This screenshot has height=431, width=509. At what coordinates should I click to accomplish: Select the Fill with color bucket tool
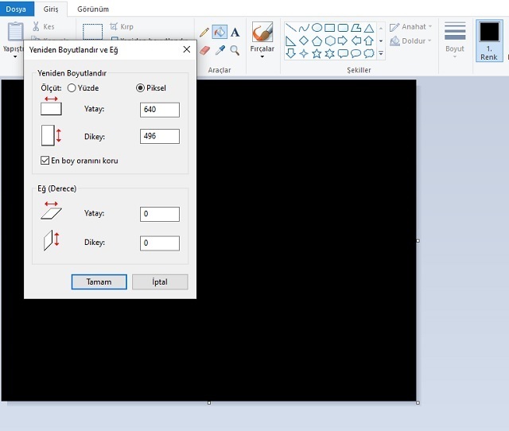(x=220, y=33)
